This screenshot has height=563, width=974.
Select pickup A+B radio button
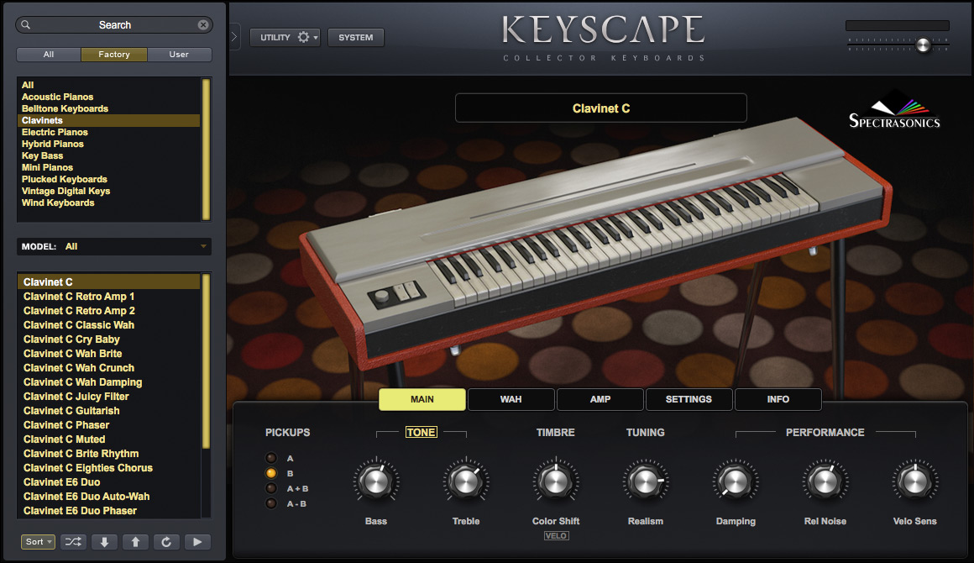[271, 488]
